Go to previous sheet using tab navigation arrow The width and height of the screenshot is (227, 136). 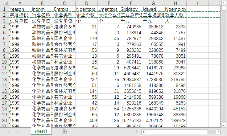9,132
